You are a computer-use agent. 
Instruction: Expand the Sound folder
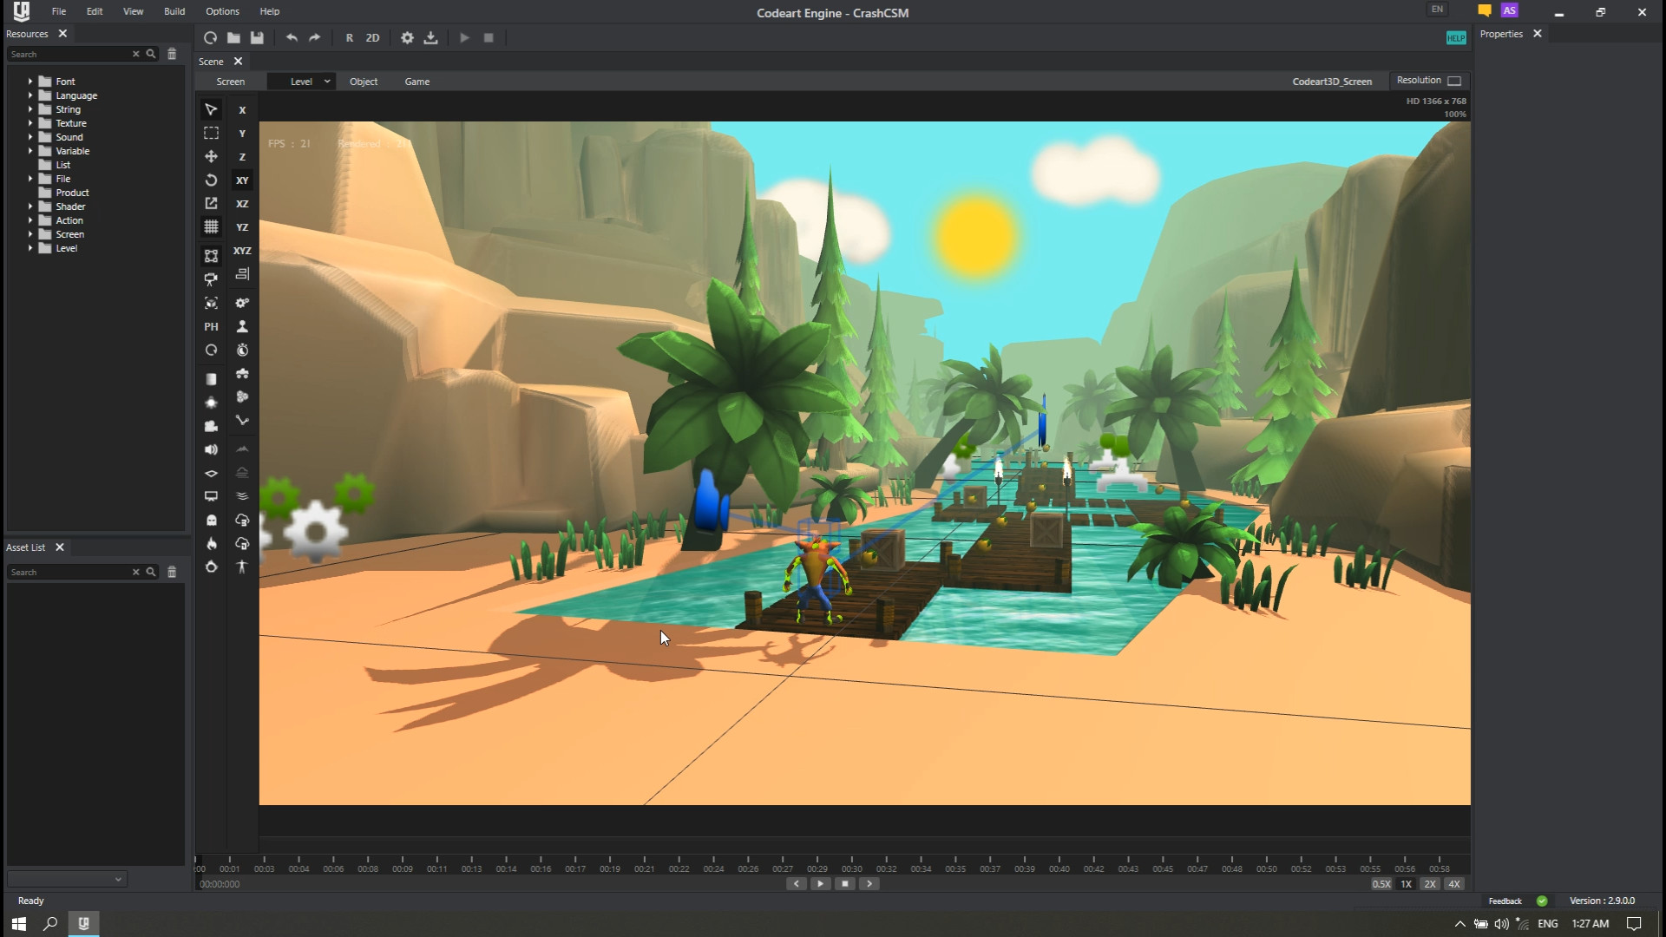click(x=30, y=137)
